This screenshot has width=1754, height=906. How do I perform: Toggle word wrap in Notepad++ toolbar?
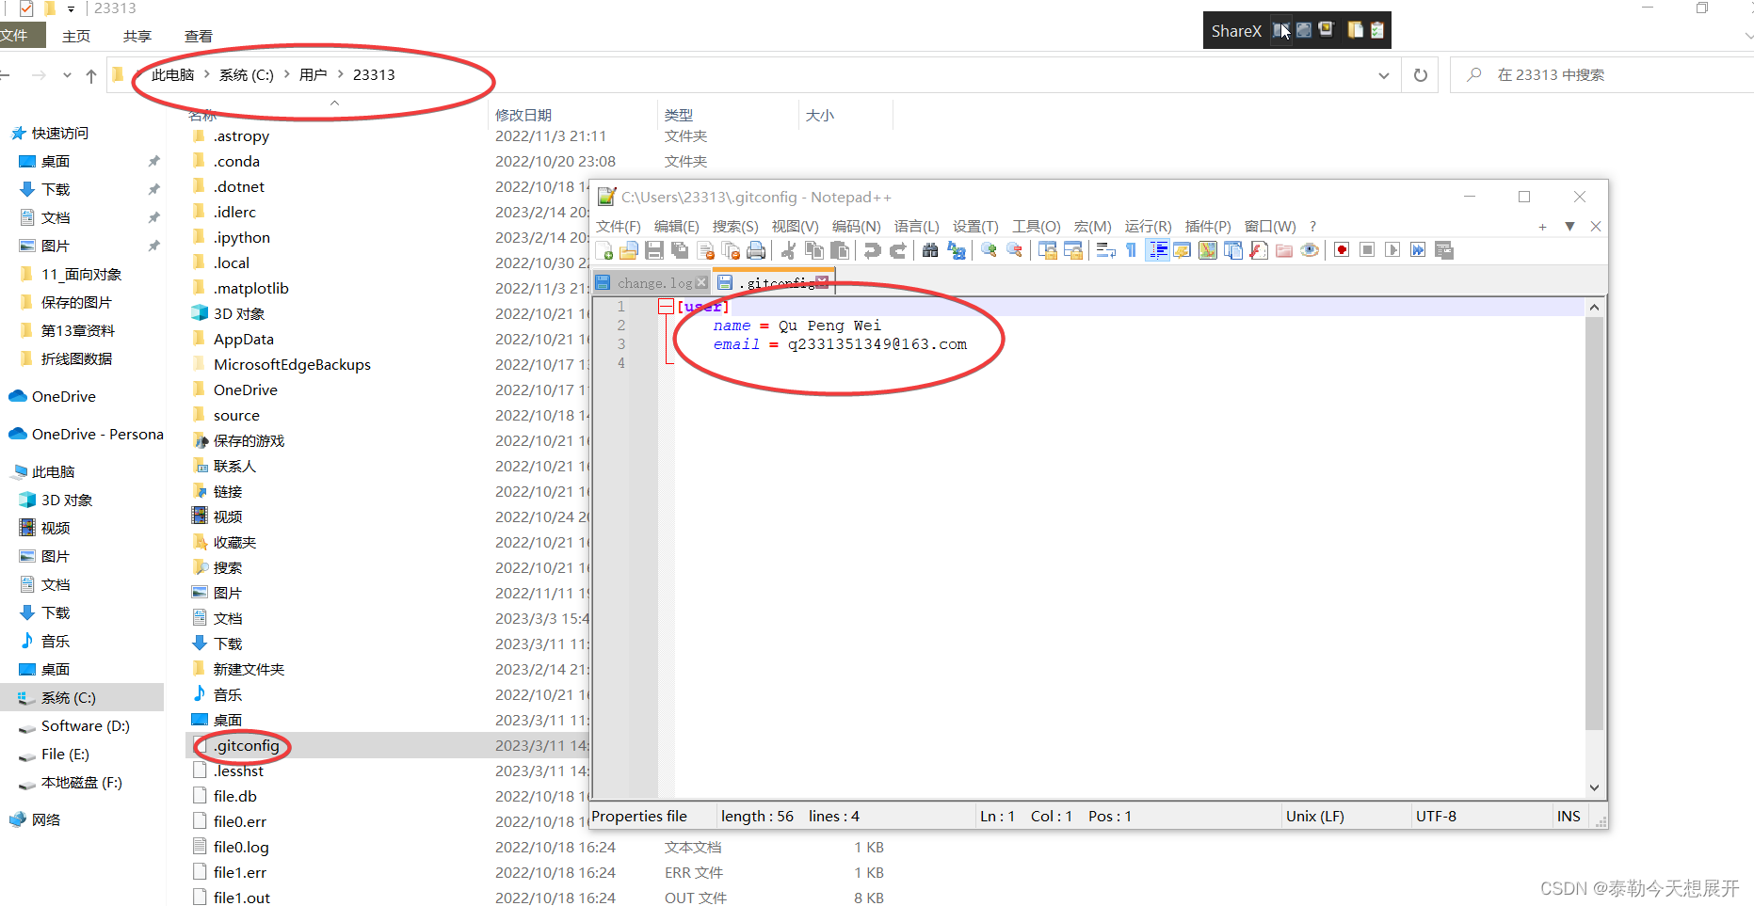[x=1106, y=250]
